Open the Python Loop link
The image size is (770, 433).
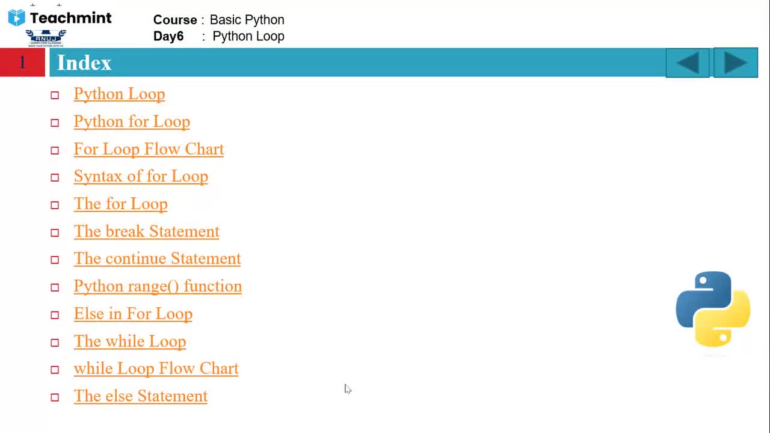119,94
